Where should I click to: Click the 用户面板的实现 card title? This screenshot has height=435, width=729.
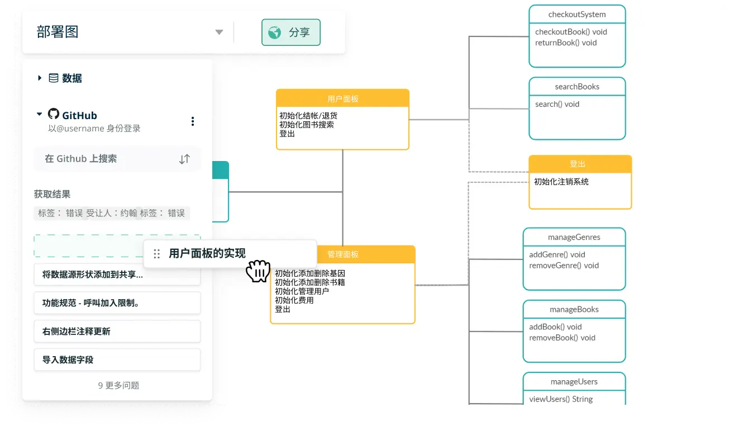207,253
